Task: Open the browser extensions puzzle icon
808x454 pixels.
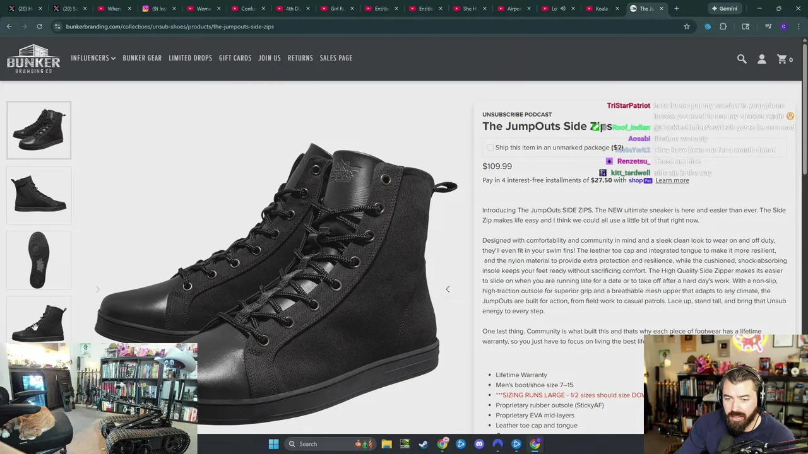Action: tap(723, 26)
